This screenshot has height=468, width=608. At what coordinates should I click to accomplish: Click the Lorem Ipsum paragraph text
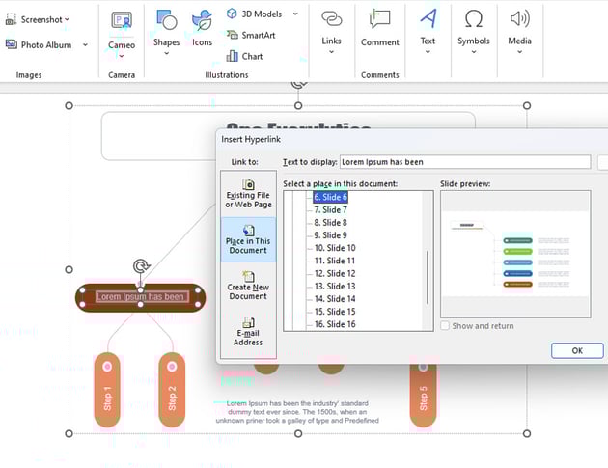pyautogui.click(x=297, y=412)
